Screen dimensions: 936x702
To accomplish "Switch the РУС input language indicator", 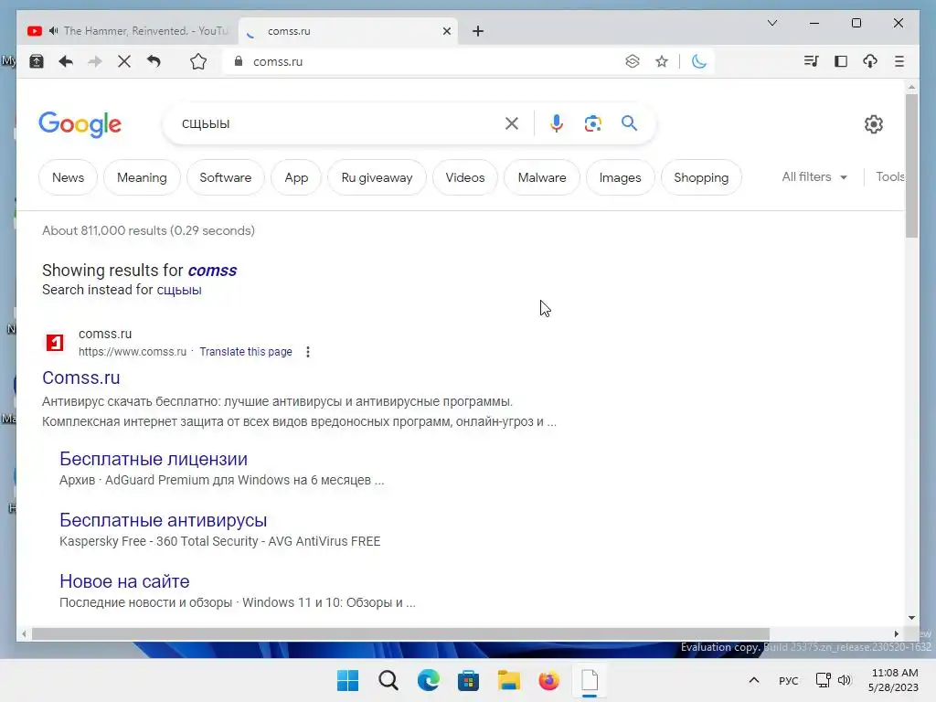I will click(x=789, y=680).
